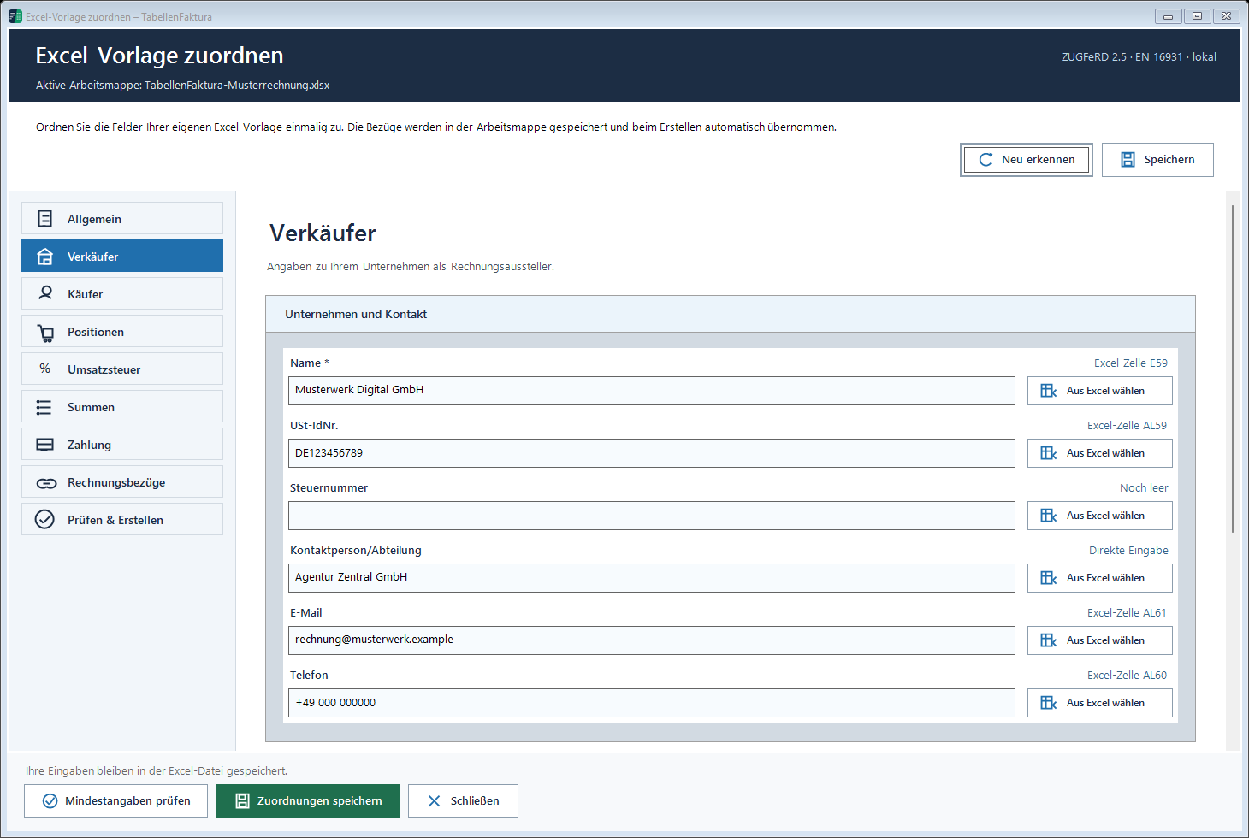1249x838 pixels.
Task: Click the refresh icon in Neu erkennen
Action: (x=986, y=160)
